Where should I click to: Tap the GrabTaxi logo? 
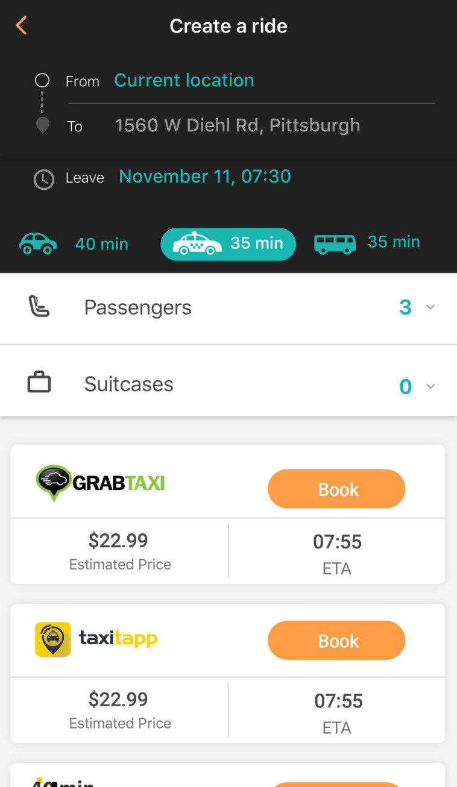pyautogui.click(x=100, y=483)
